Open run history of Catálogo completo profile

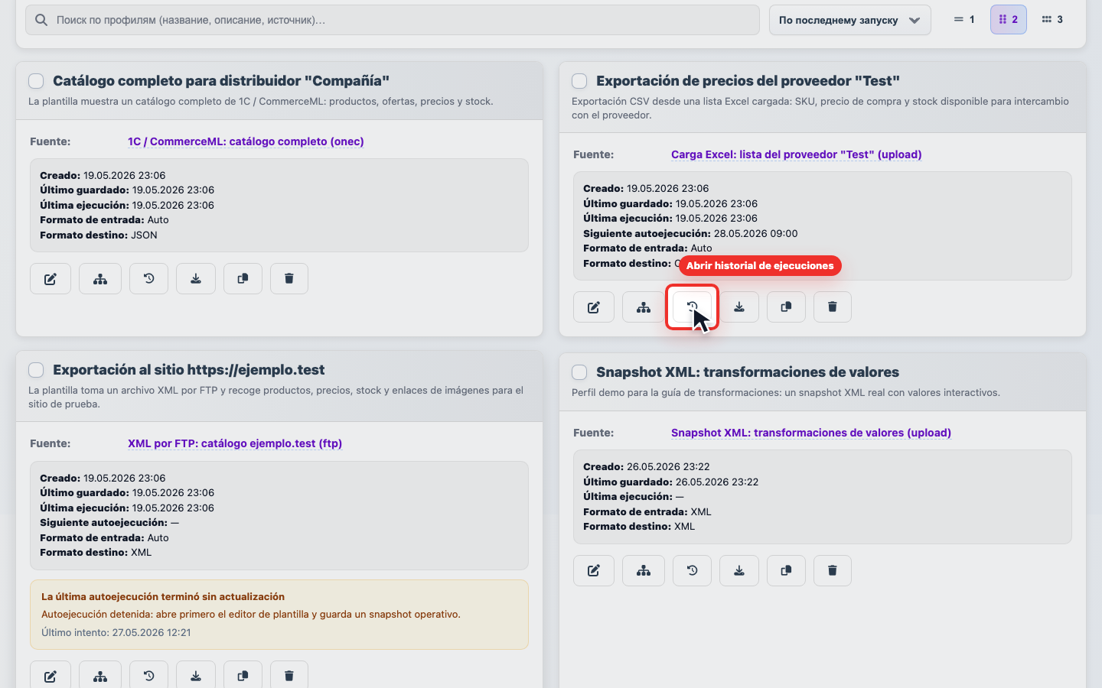coord(148,279)
